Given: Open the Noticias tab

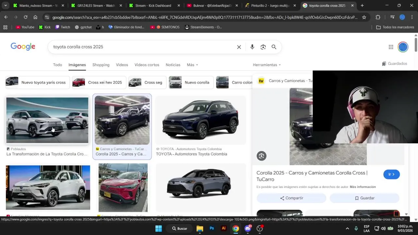Looking at the screenshot, I should click(173, 65).
